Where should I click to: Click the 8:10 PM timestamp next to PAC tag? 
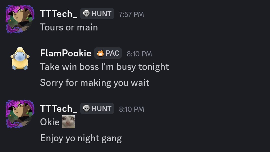[139, 54]
